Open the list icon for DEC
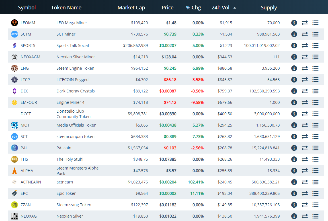The height and width of the screenshot is (221, 328). 315,91
